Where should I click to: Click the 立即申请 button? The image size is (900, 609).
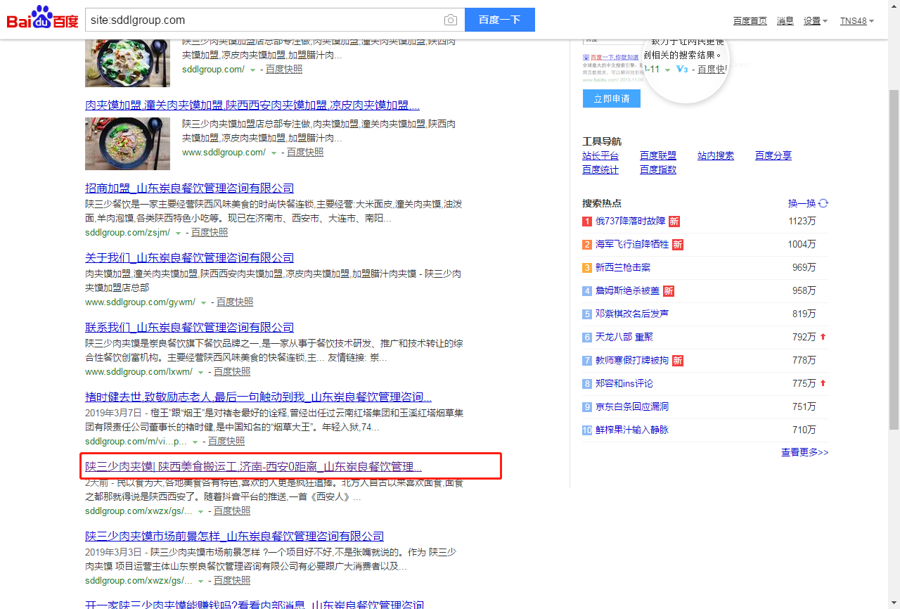pyautogui.click(x=612, y=98)
